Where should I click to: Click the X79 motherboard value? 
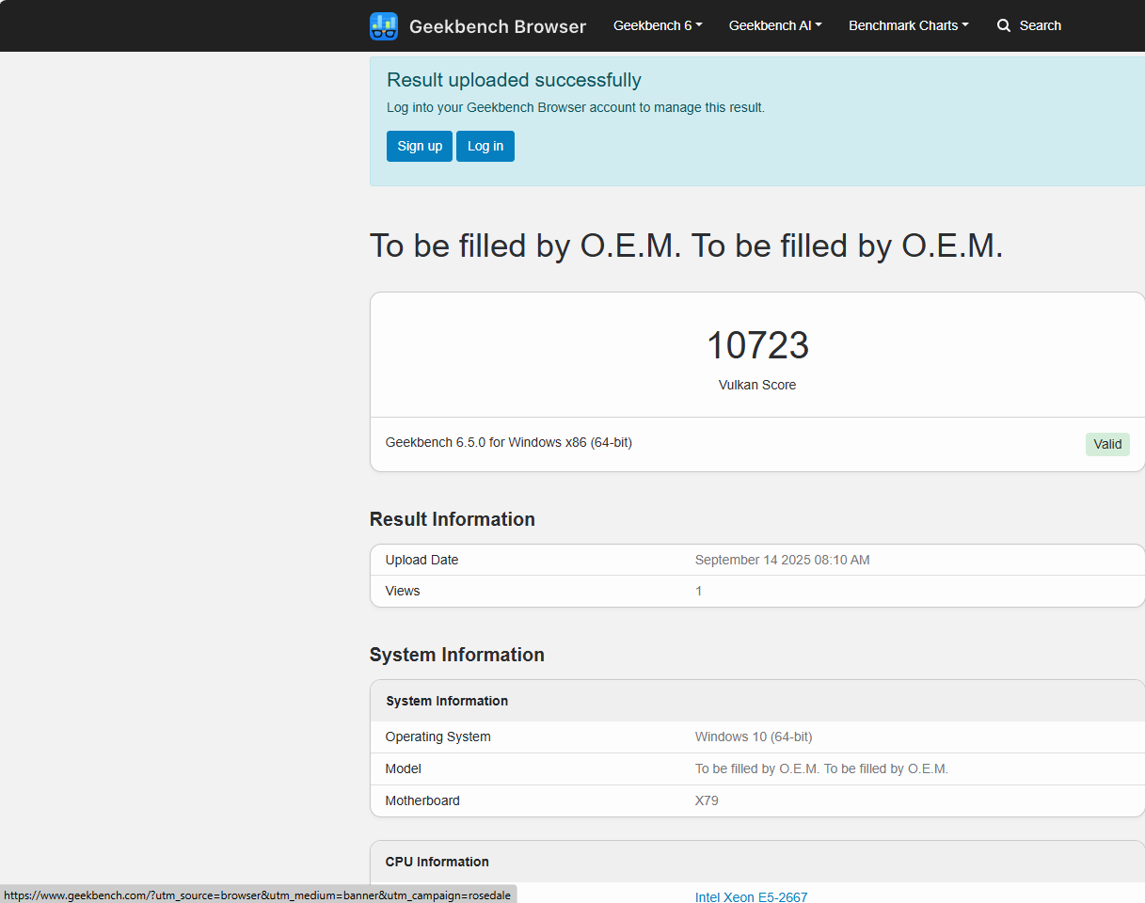(707, 800)
